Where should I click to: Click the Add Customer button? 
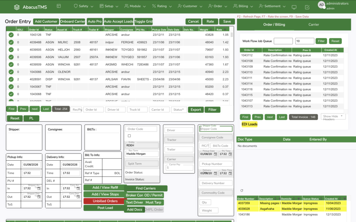[46, 22]
